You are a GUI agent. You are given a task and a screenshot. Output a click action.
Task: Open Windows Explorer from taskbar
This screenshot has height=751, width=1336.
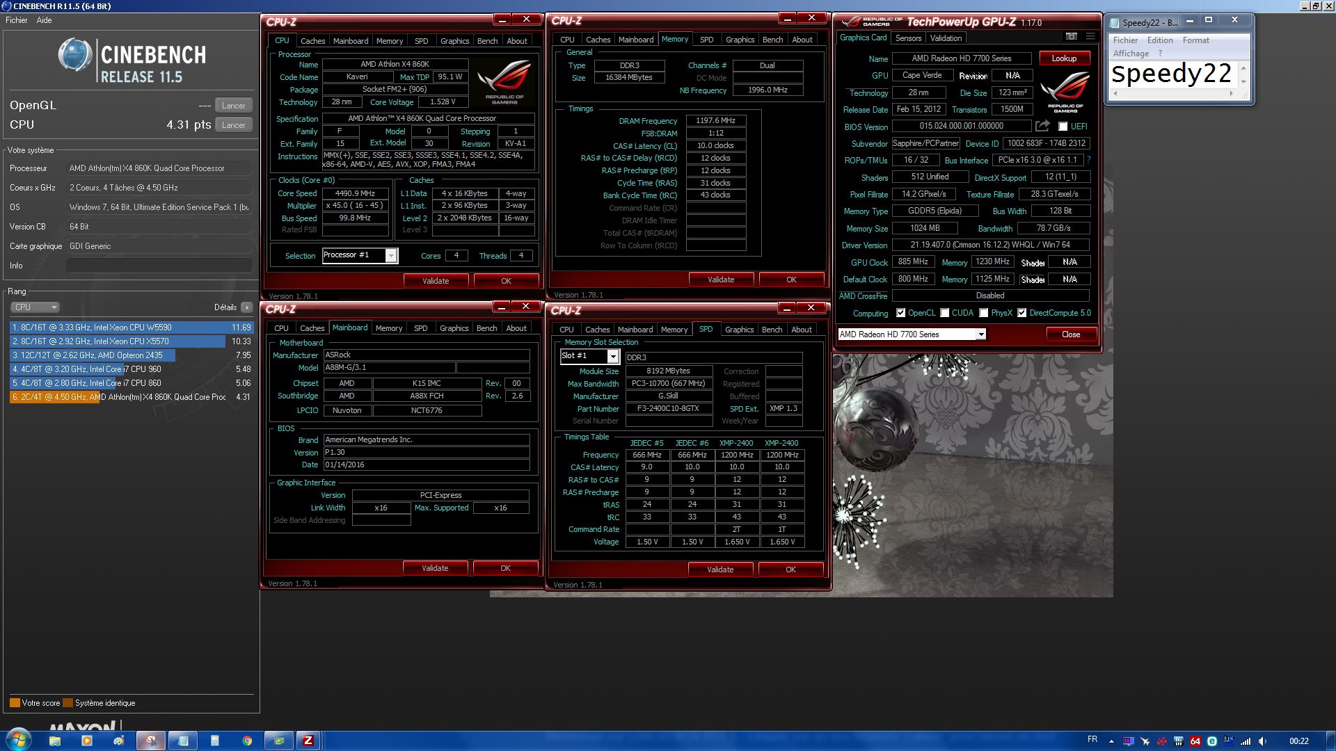tap(54, 741)
